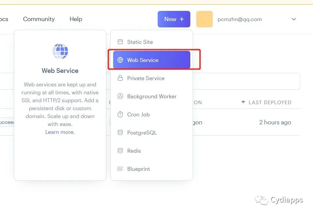Click the search input field behind the menu
Screen dimensions: 313x214
pos(246,81)
